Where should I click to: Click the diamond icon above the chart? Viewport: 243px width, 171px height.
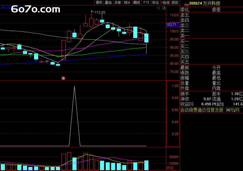pos(159,8)
